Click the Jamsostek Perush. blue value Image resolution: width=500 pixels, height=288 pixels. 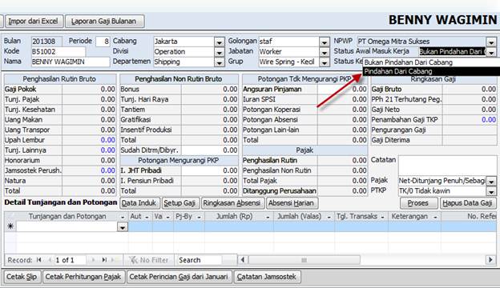point(89,170)
